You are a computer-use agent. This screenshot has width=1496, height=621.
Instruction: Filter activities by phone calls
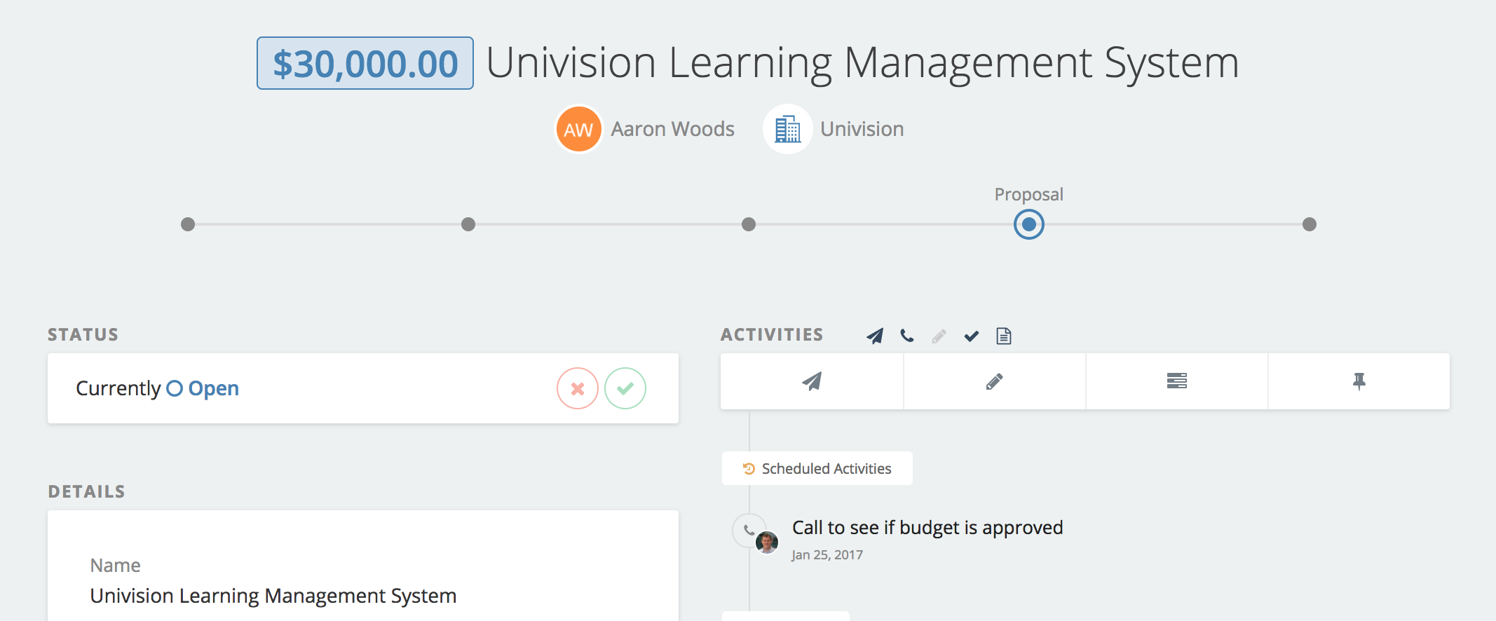(x=907, y=336)
